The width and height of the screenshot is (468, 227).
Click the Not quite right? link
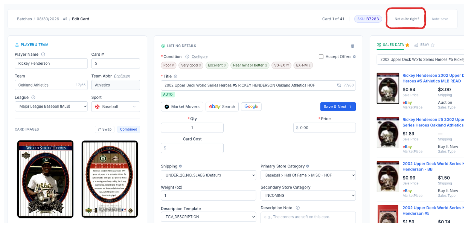(x=407, y=19)
